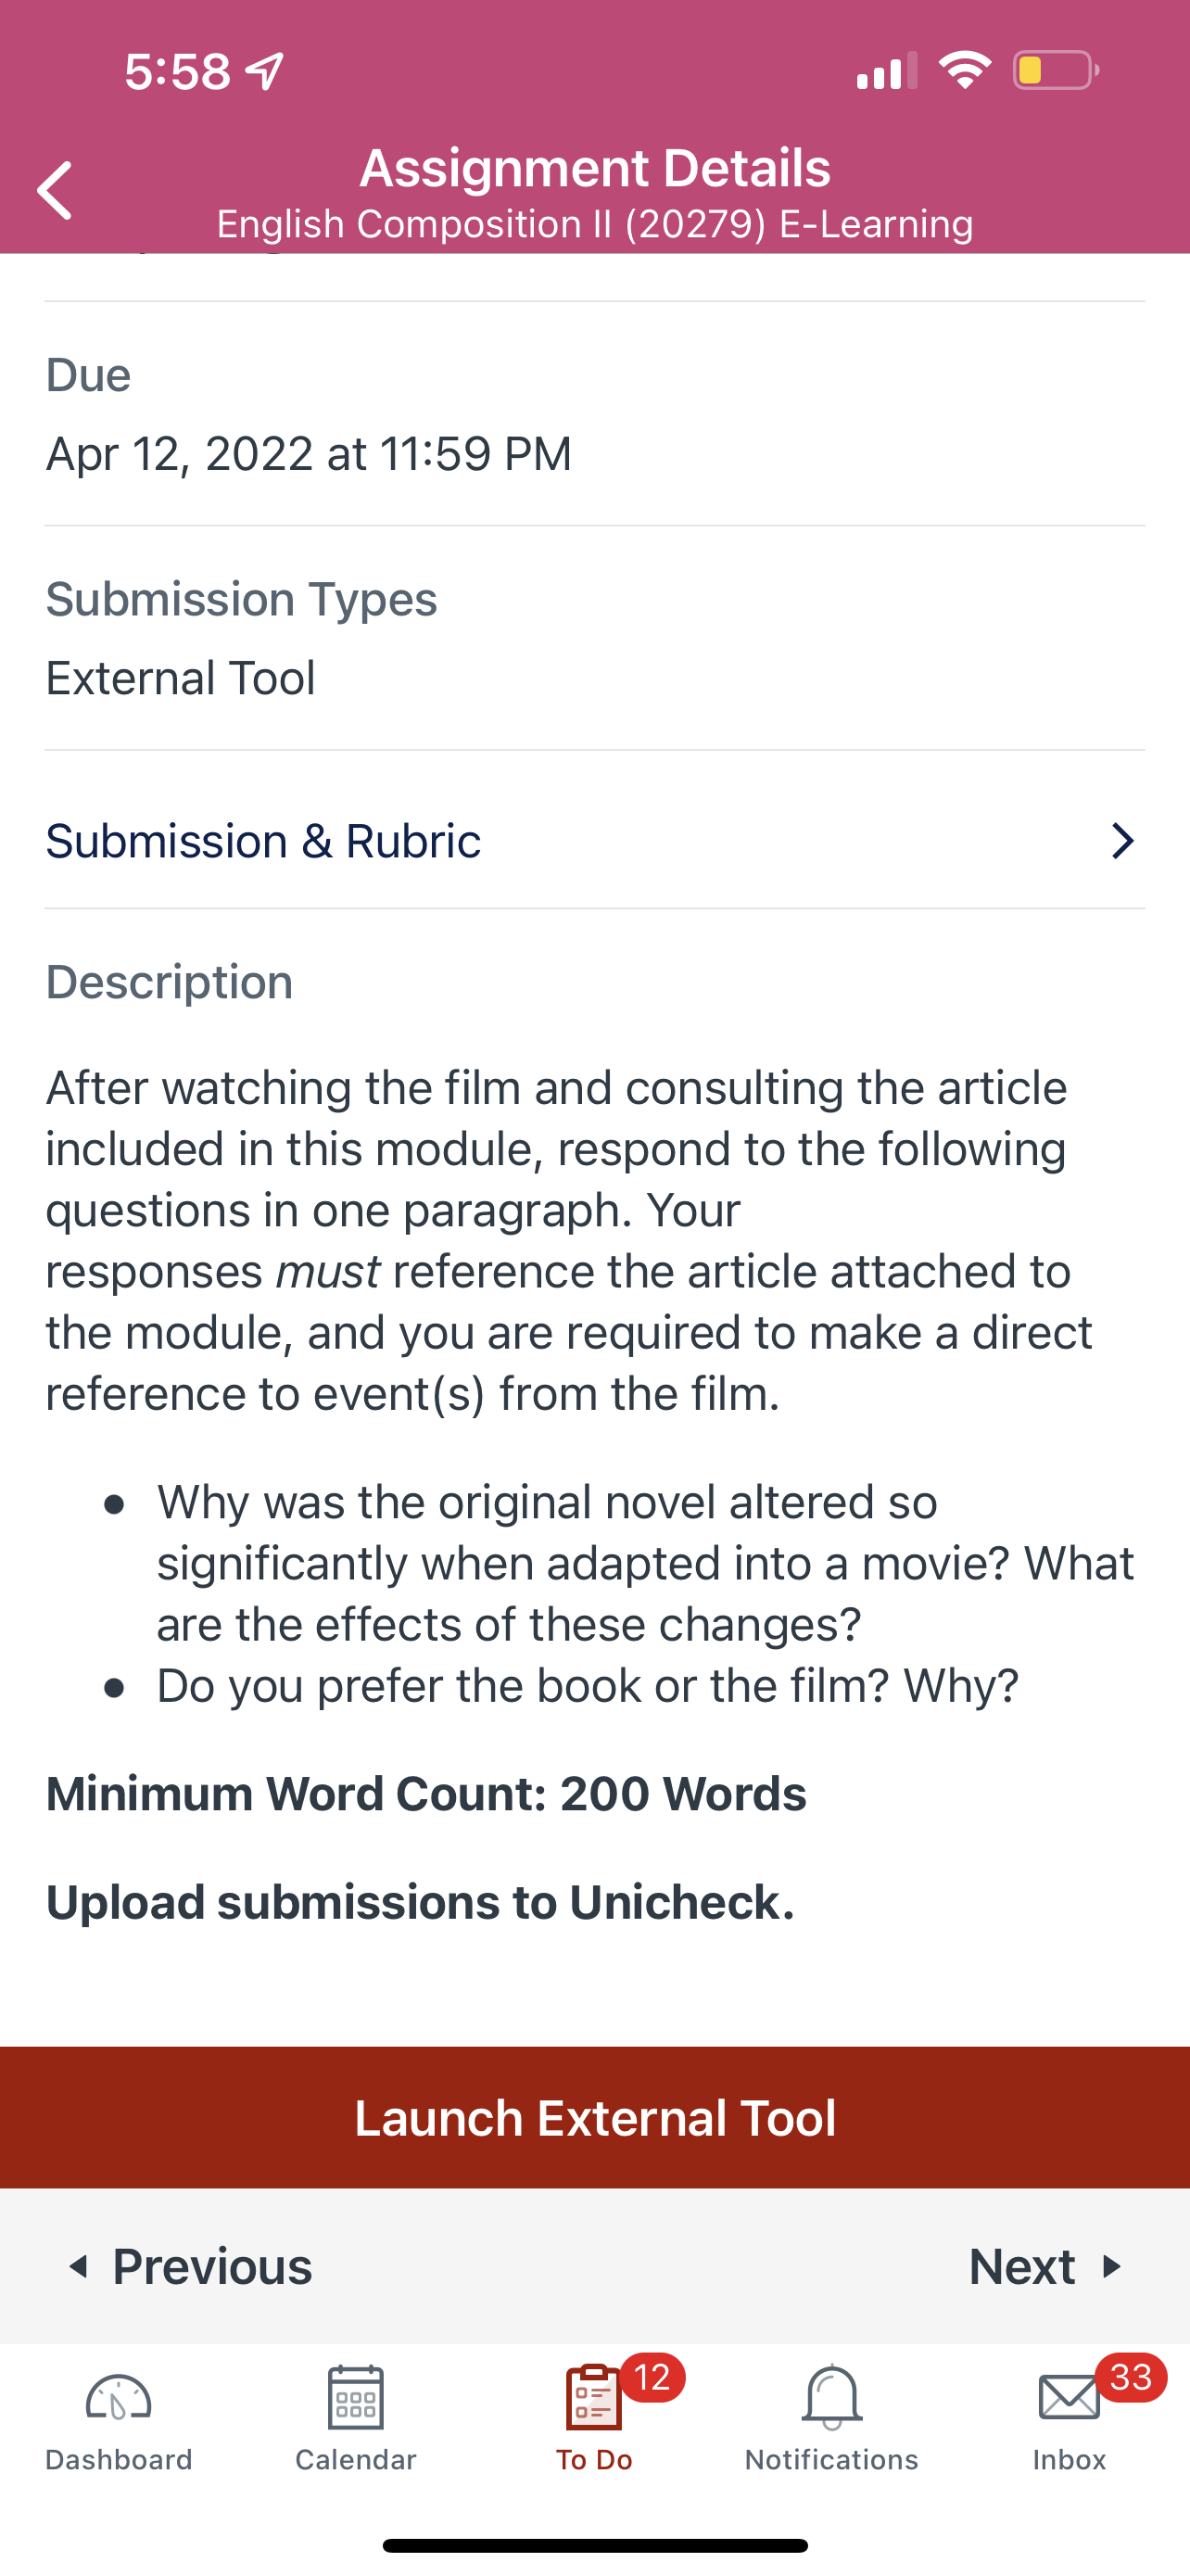The height and width of the screenshot is (2575, 1190).
Task: Open the Calendar tab icon
Action: [x=356, y=2397]
